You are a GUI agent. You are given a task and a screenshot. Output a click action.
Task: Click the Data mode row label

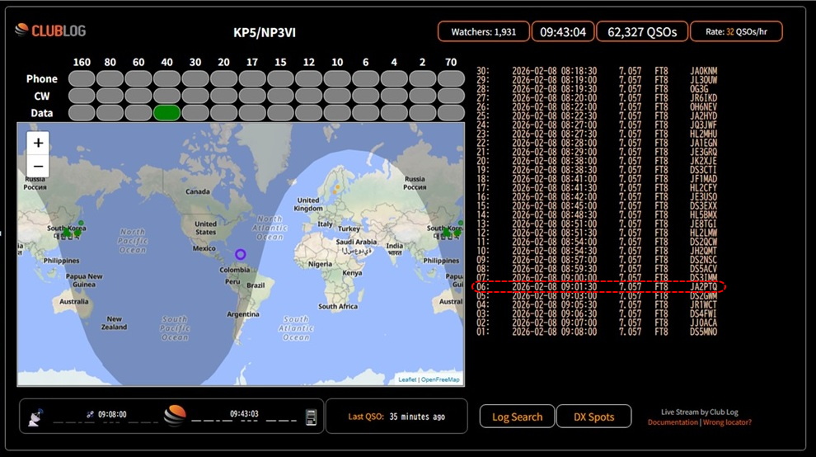coord(42,113)
